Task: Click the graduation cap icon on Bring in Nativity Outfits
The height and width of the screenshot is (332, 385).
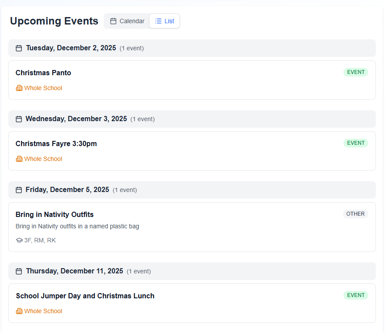Action: click(19, 240)
